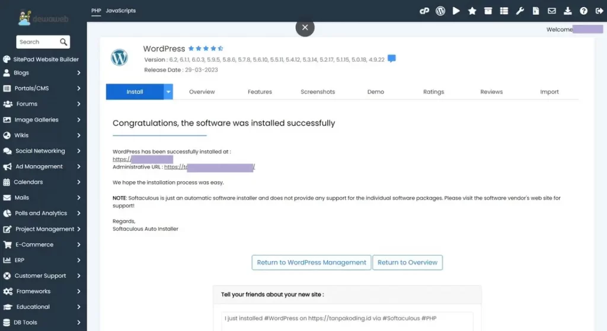Select the JavaScripts tab

(121, 11)
